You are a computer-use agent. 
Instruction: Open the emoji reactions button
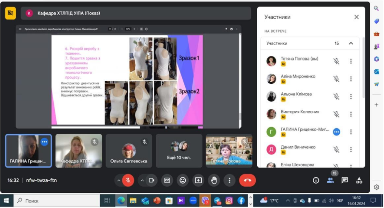[183, 180]
